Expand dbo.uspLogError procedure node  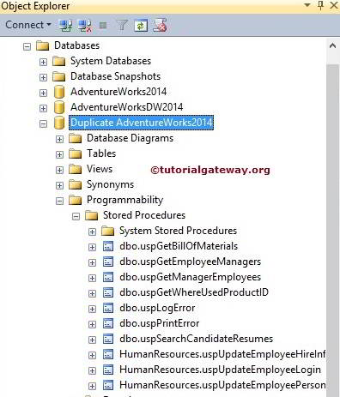(92, 309)
